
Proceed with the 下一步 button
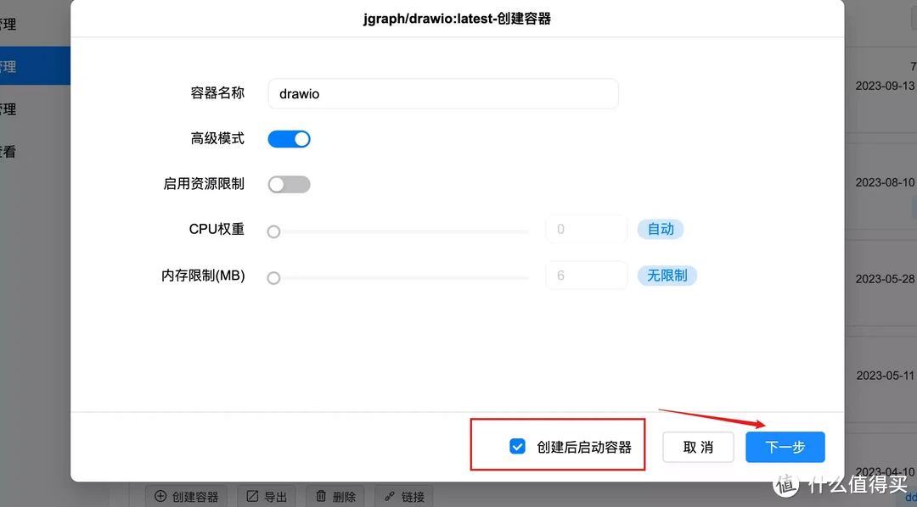(x=785, y=448)
